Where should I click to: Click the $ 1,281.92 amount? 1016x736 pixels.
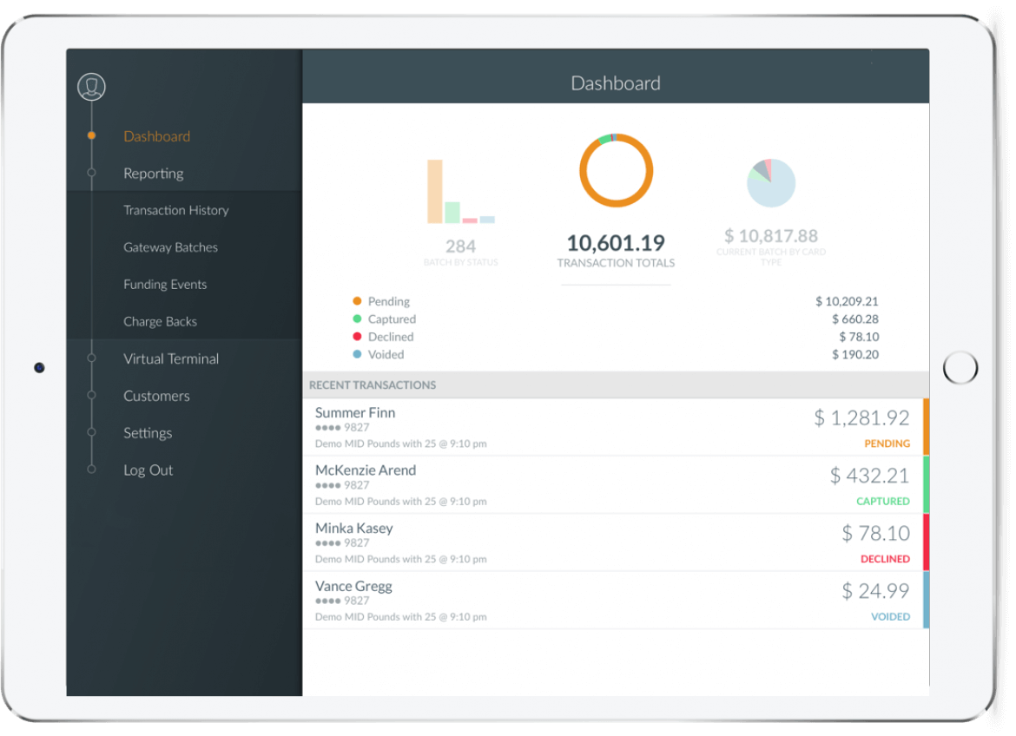pos(861,418)
